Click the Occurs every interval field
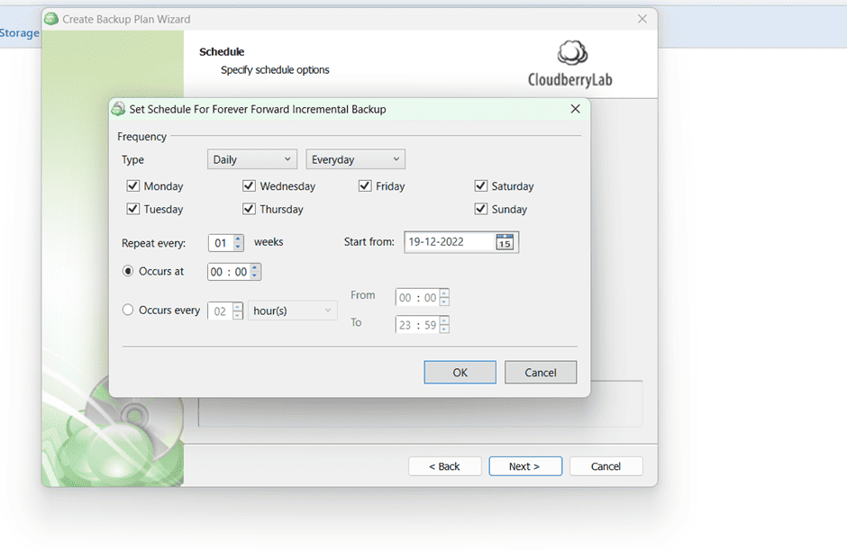 221,311
